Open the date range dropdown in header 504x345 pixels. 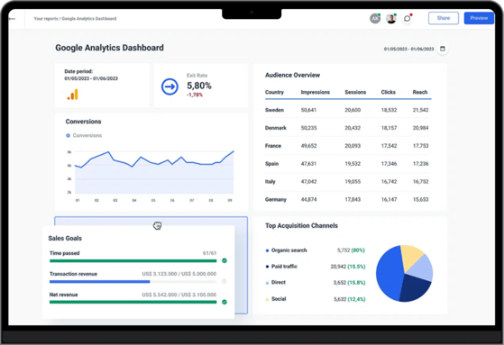[408, 49]
